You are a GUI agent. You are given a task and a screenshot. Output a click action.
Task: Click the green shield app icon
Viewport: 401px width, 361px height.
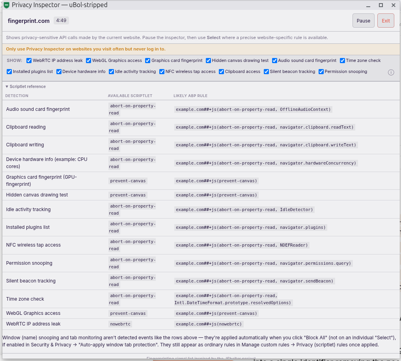point(6,5)
